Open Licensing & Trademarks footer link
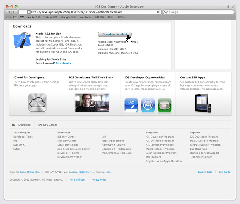 [116, 149]
